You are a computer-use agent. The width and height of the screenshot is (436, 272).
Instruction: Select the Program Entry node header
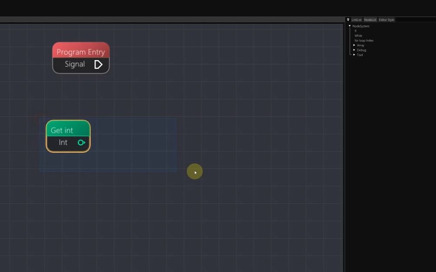pyautogui.click(x=81, y=50)
